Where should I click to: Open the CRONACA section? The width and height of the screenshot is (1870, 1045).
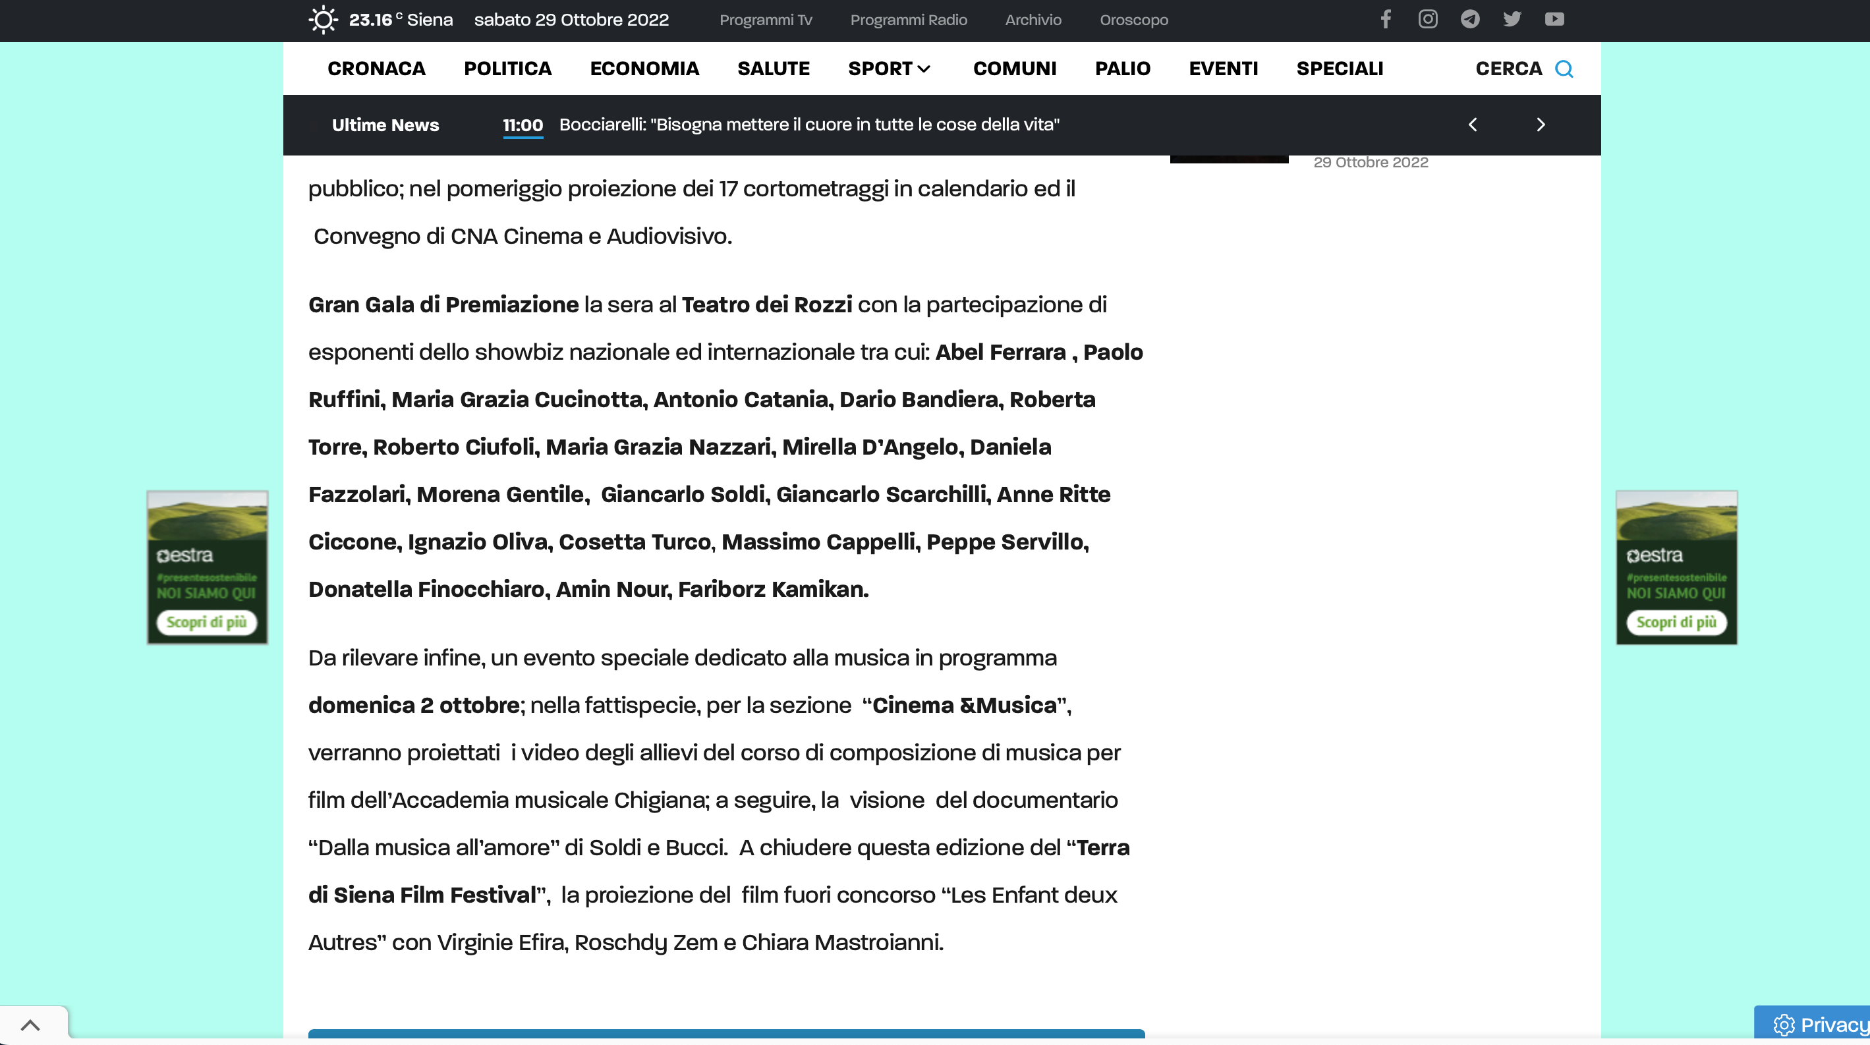coord(376,69)
